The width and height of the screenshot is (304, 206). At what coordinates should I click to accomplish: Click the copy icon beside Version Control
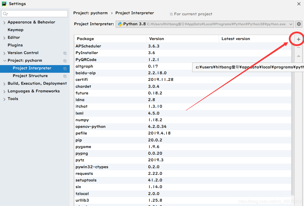click(x=65, y=53)
